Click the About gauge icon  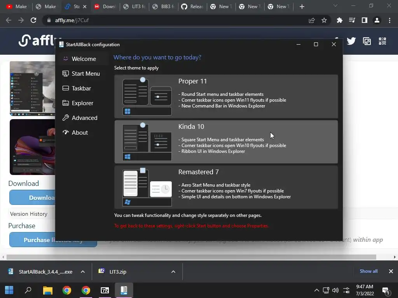pos(65,132)
